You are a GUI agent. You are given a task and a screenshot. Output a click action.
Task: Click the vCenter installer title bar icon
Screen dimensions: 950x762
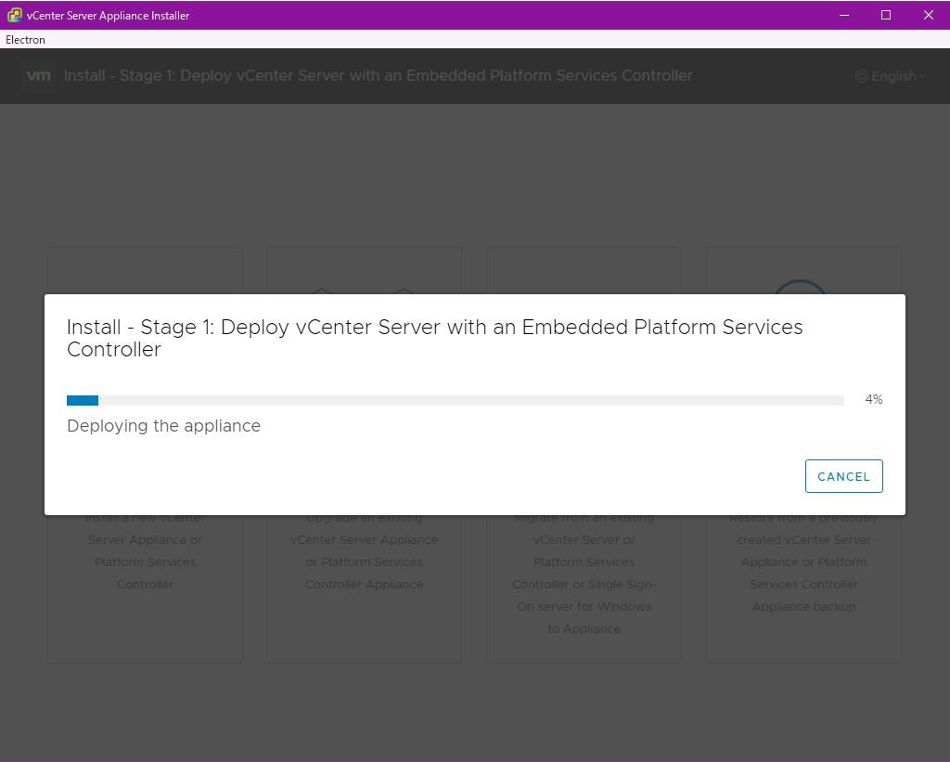click(x=15, y=15)
